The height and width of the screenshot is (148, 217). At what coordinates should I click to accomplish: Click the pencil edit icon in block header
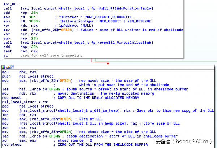(8, 67)
